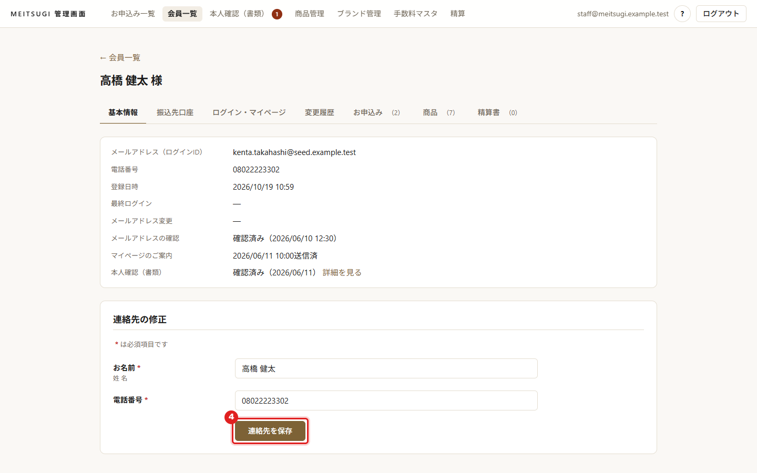
Task: Switch to 商品 (7) tab
Action: point(439,112)
